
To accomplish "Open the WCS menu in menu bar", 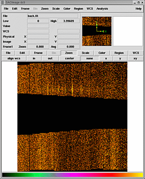I will (x=90, y=9).
